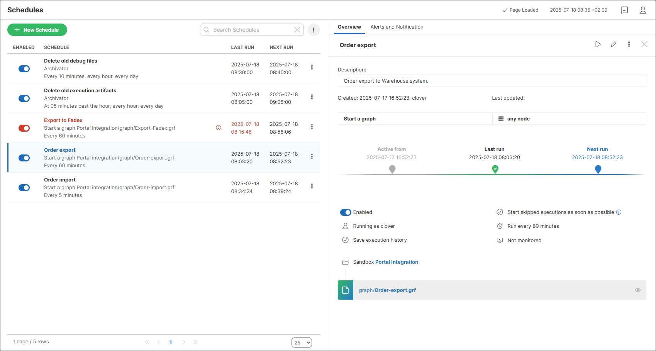Disable the Delete old debug files schedule

click(x=24, y=69)
